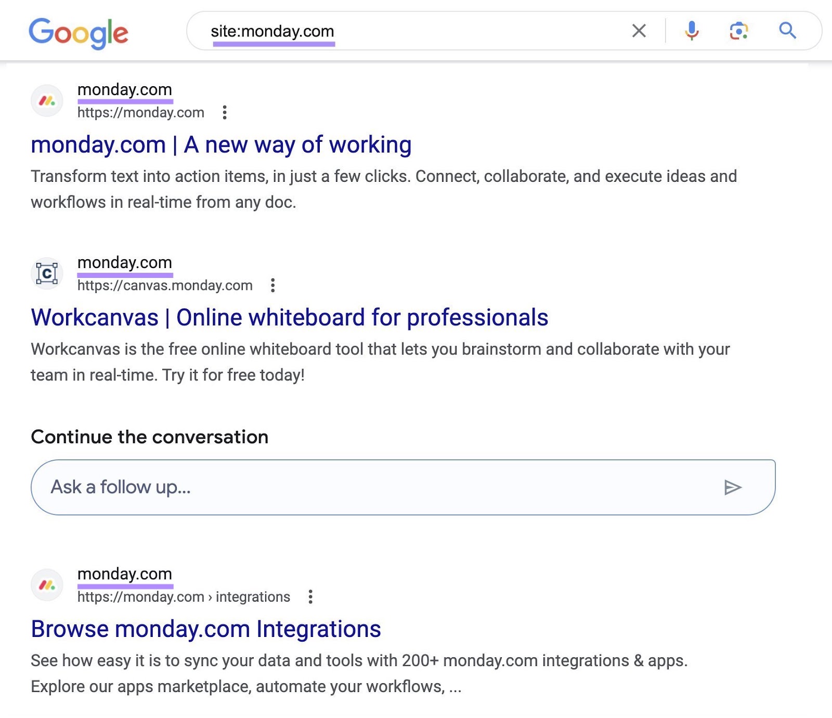Clear the search query with the X icon
This screenshot has height=718, width=832.
coord(639,31)
